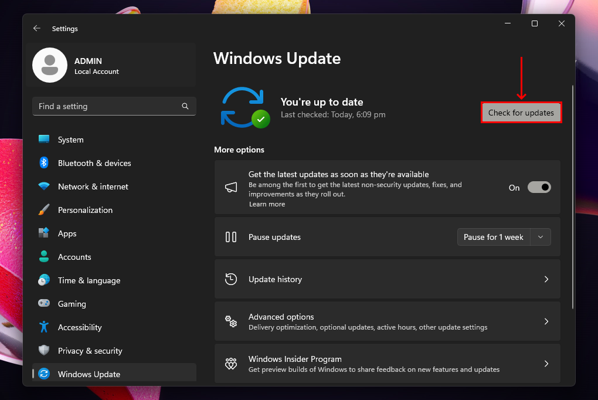Image resolution: width=598 pixels, height=400 pixels.
Task: Click the Windows Update sidebar sync icon
Action: coord(44,374)
